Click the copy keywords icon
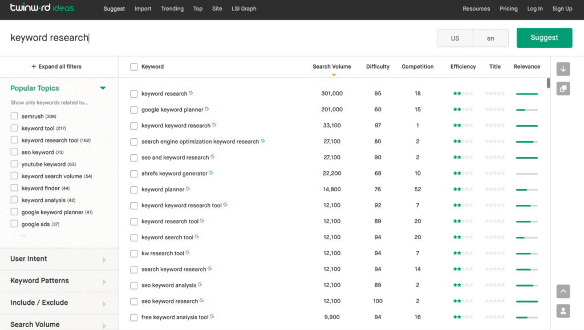This screenshot has width=584, height=330. pyautogui.click(x=563, y=88)
